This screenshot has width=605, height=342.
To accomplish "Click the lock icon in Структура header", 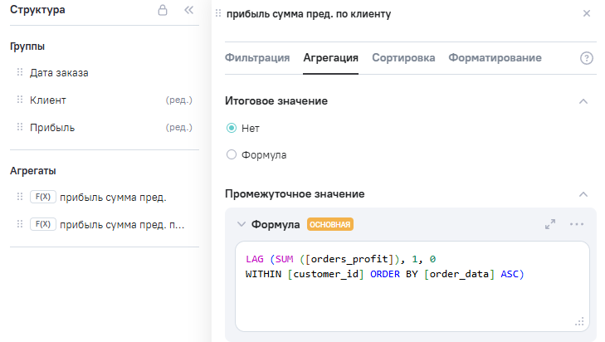I will 163,11.
